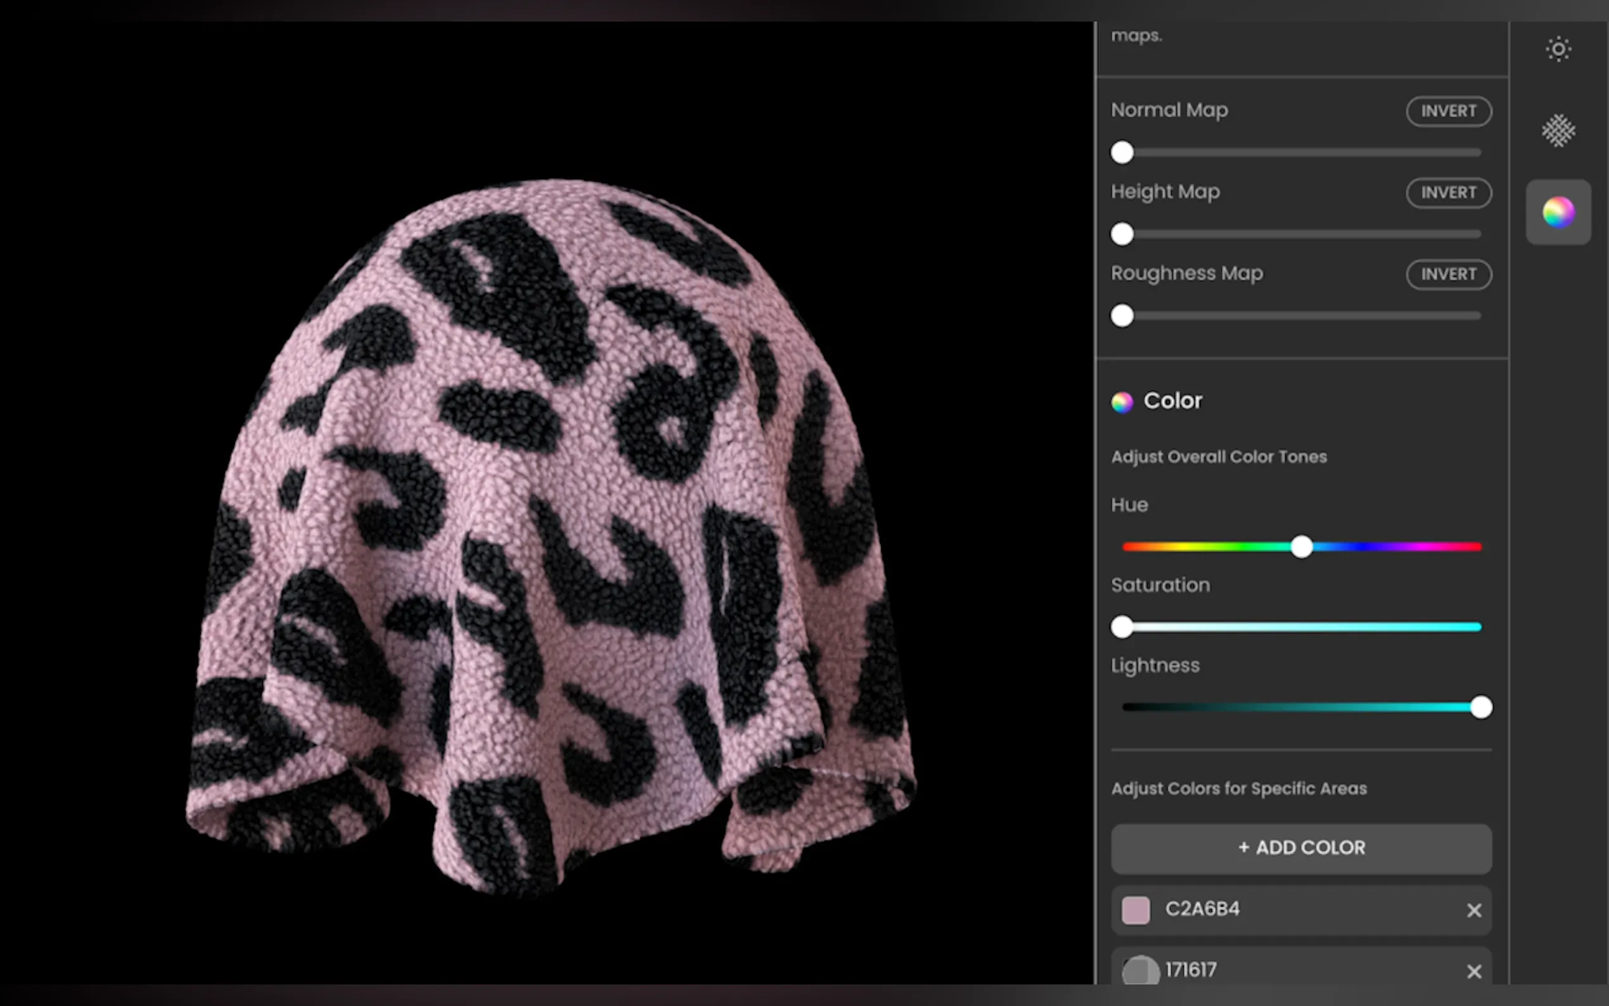1609x1006 pixels.
Task: Open the C2A6B4 pink color swatch
Action: 1135,910
